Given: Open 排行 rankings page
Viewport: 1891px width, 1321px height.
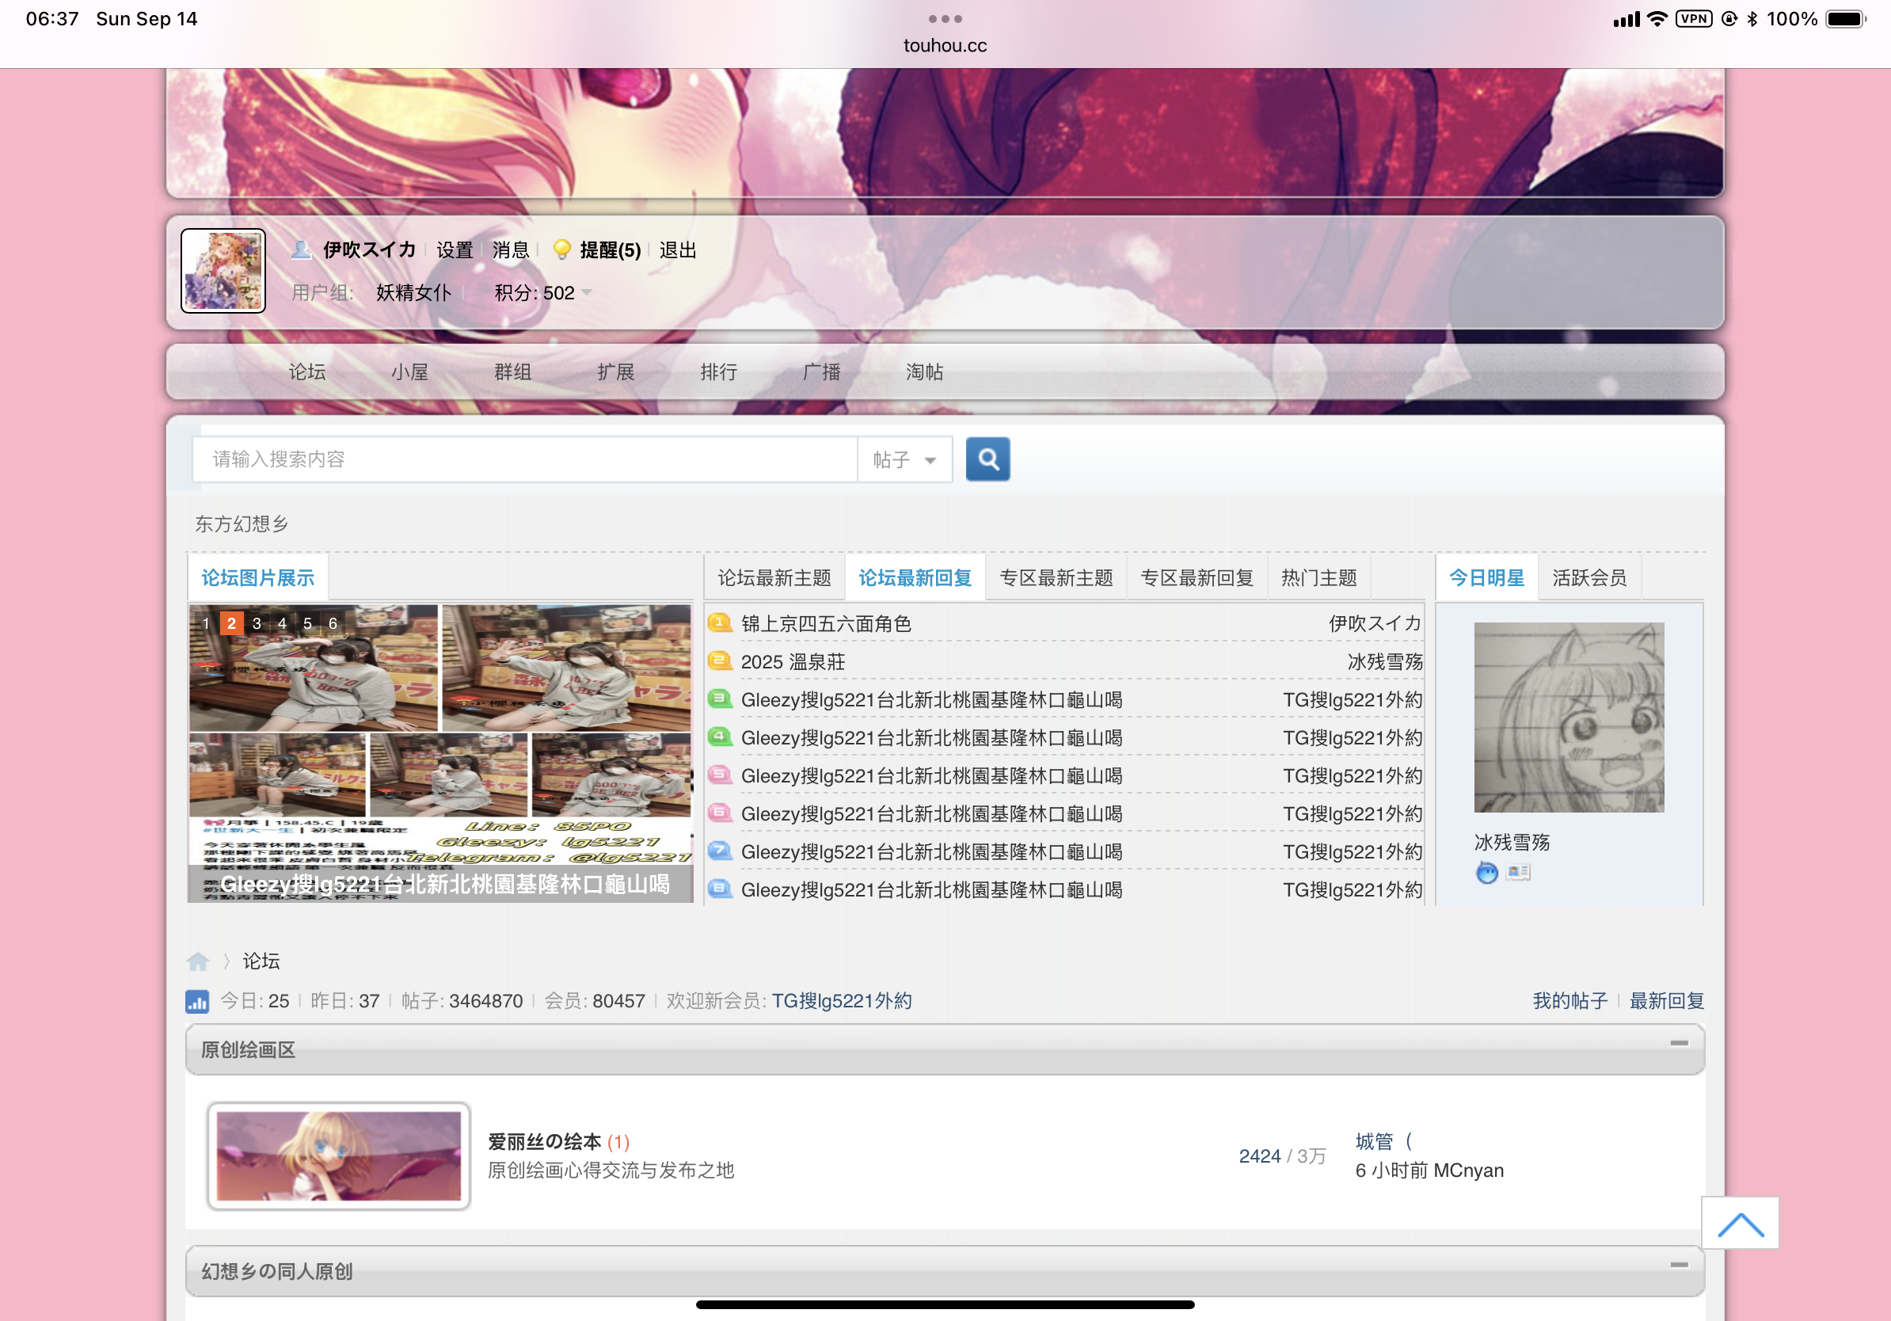Looking at the screenshot, I should click(x=719, y=372).
